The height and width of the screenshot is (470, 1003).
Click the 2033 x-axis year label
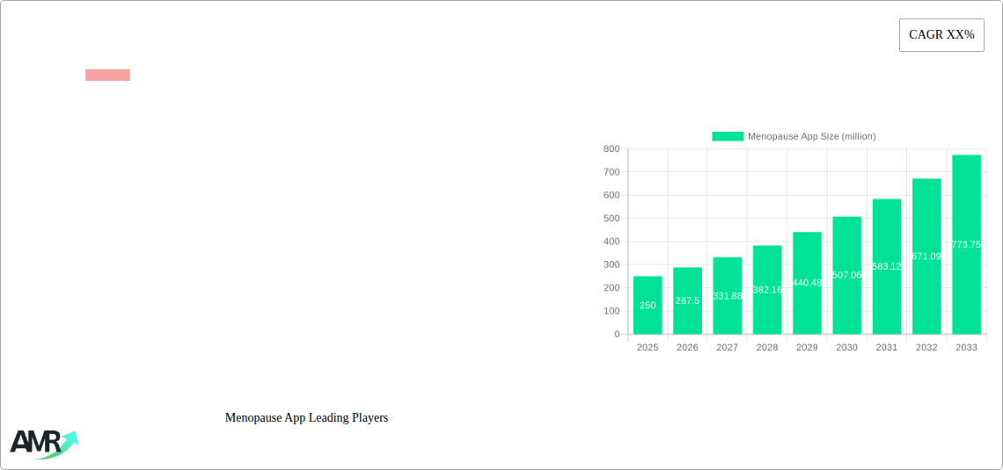tap(966, 348)
